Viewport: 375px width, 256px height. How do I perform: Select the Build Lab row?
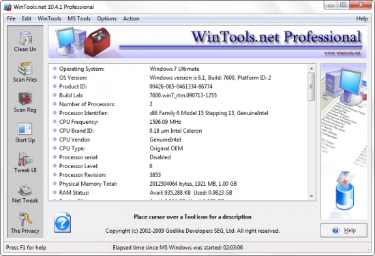coord(178,95)
